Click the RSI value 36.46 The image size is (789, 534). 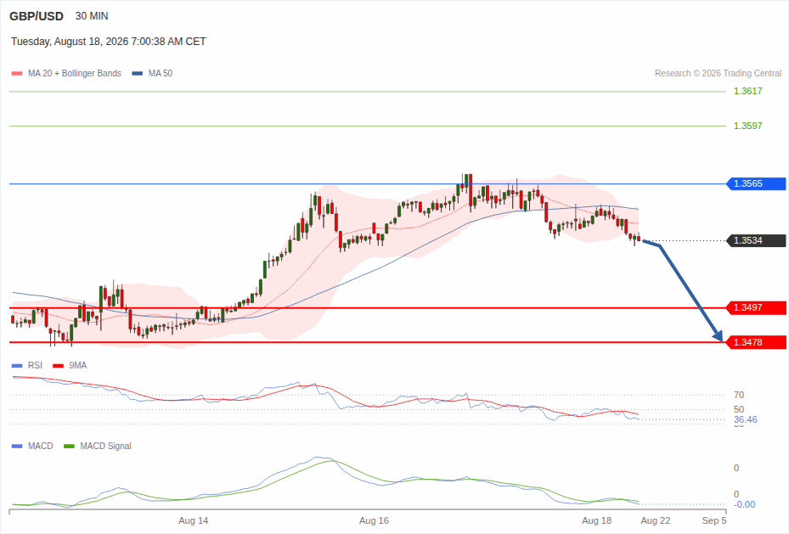745,419
